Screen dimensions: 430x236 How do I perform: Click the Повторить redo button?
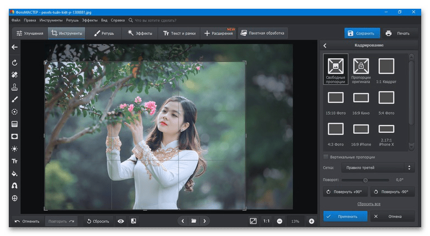pos(61,221)
